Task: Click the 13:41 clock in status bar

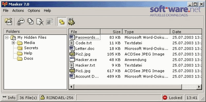Action: (192, 98)
